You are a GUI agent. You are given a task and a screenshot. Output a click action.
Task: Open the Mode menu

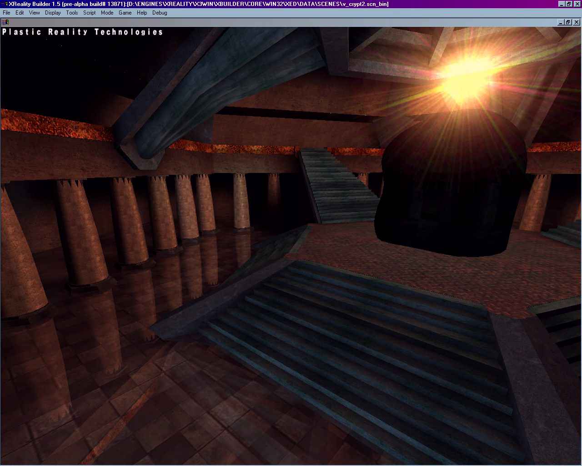(107, 13)
